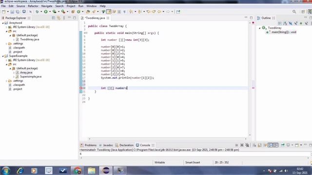312x175 pixels.
Task: Toggle Hide Fields in Outline toolbar
Action: (291, 23)
